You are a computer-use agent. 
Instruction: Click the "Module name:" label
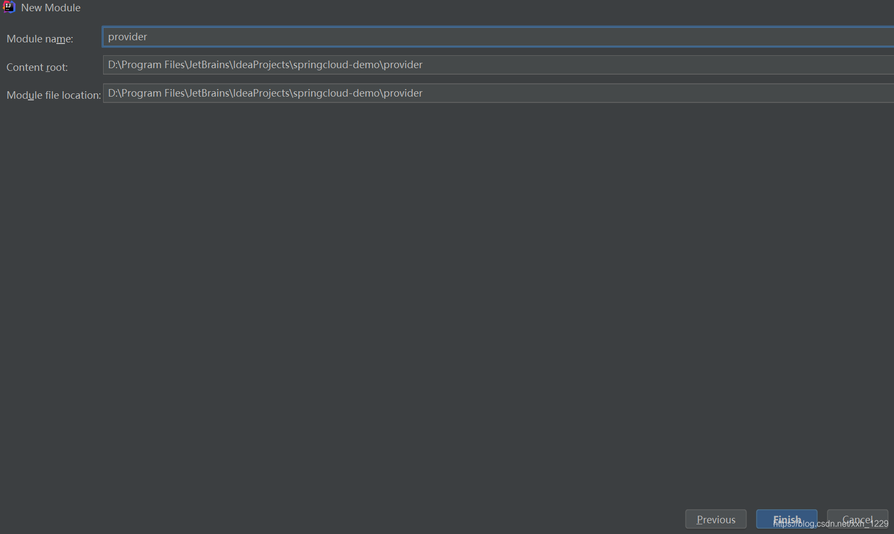(x=40, y=39)
